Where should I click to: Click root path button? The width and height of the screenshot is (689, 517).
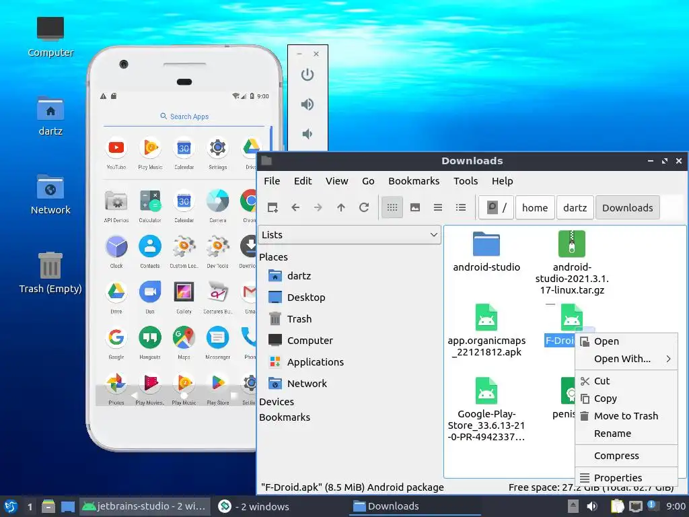click(496, 207)
